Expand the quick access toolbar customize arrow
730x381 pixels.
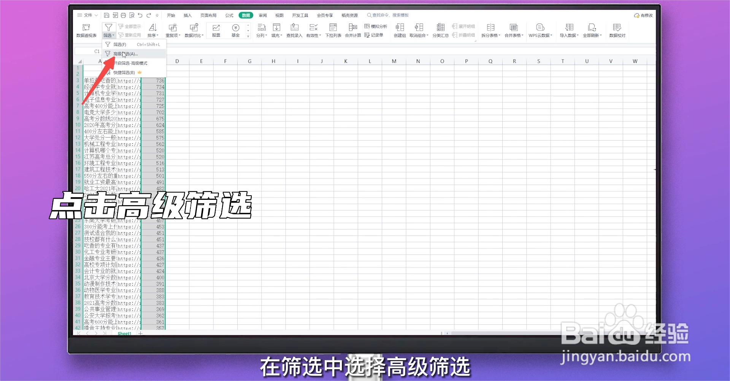(157, 16)
